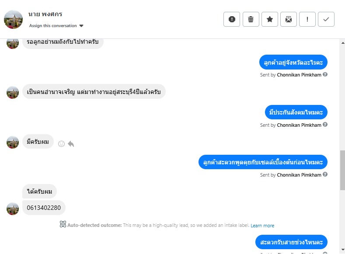Mark conversation as unread with envelope icon

[289, 19]
